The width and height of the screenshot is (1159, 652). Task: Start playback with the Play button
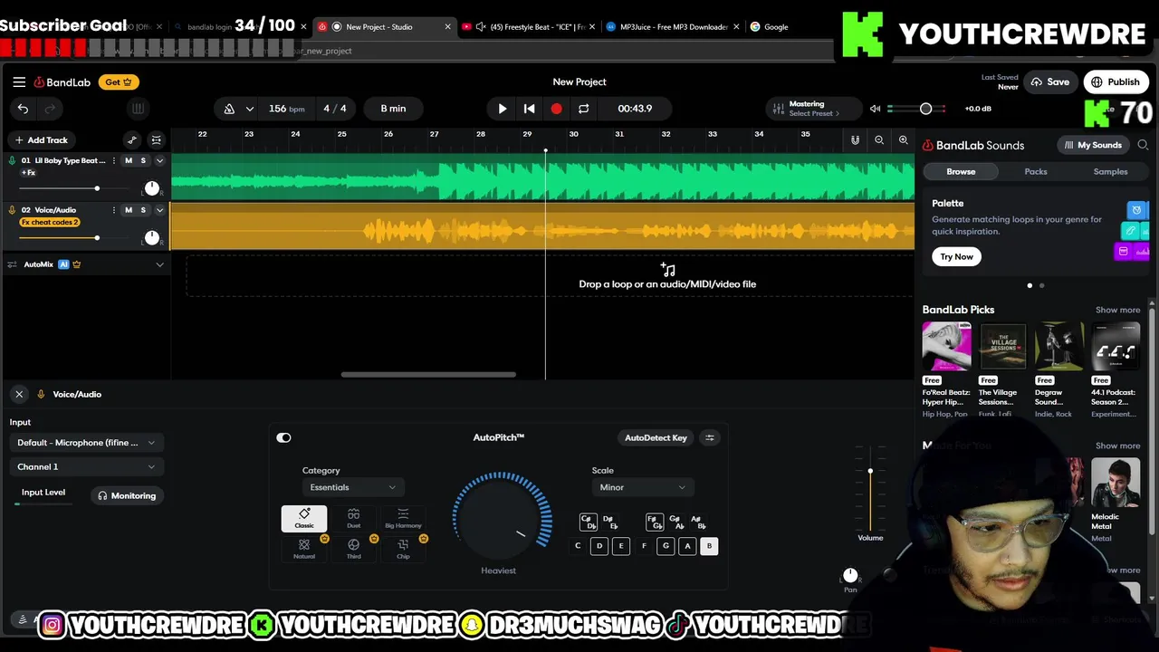click(503, 109)
